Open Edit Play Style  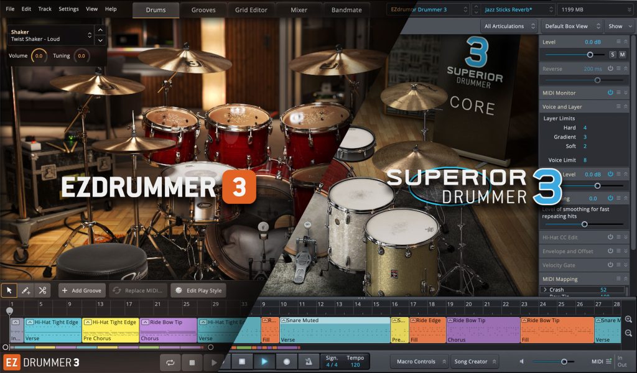pyautogui.click(x=198, y=290)
